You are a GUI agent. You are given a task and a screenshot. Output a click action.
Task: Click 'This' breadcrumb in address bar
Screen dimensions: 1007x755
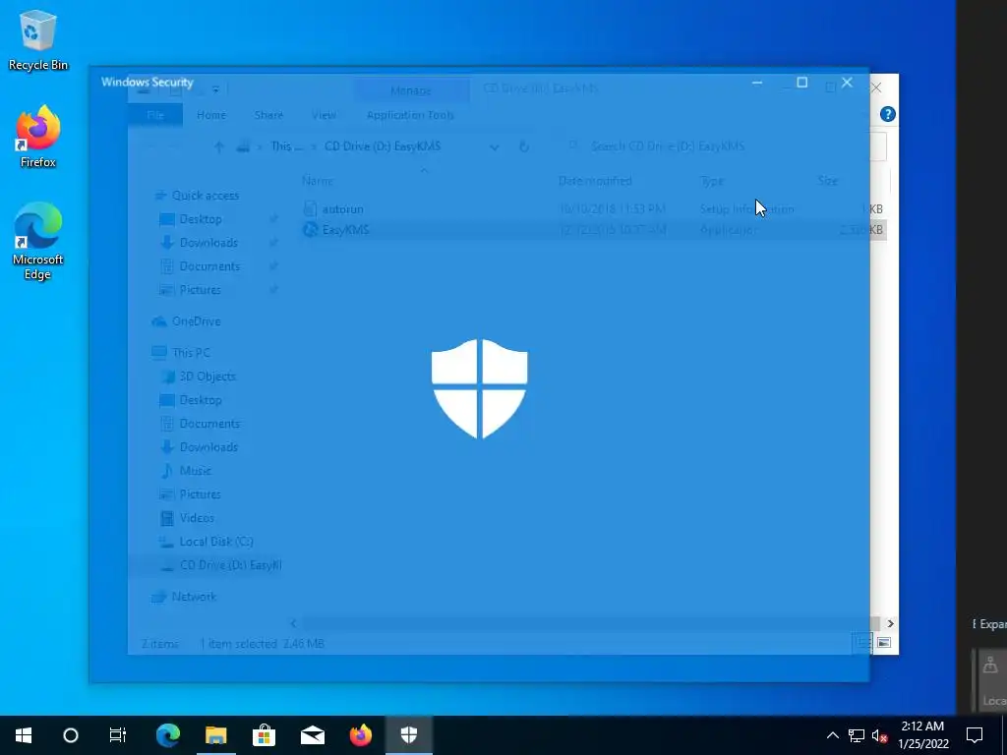tap(286, 146)
